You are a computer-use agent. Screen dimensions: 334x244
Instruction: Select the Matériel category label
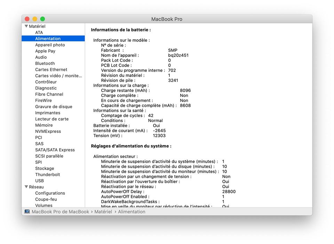click(37, 26)
